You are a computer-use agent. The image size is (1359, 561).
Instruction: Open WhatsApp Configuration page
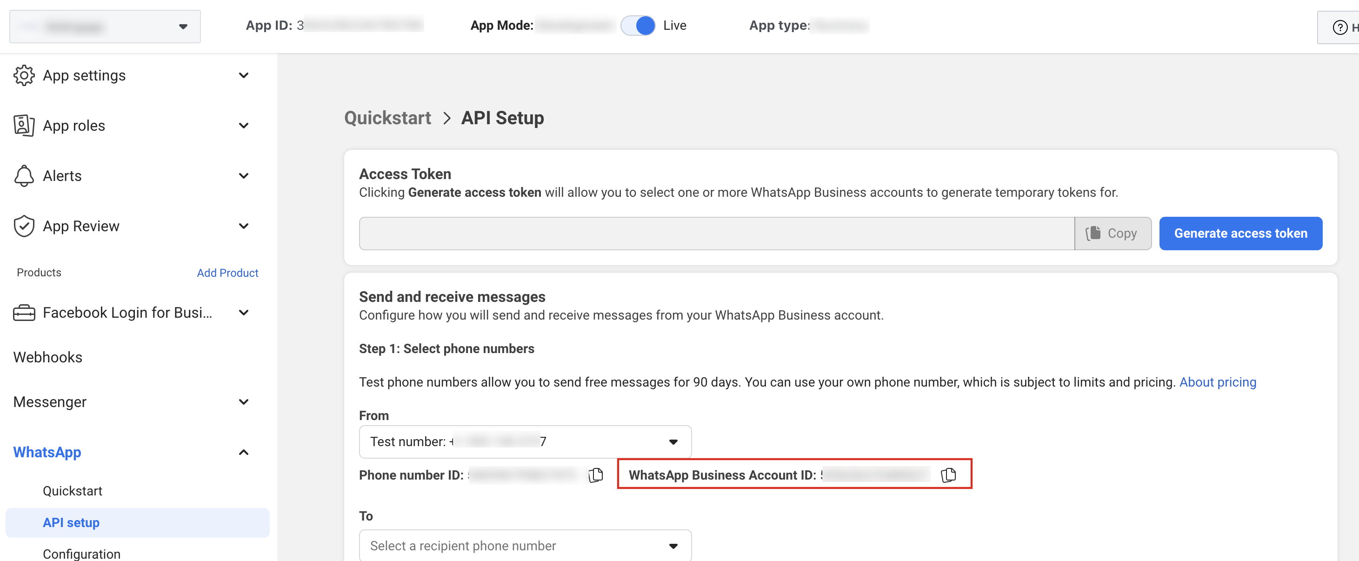point(82,554)
